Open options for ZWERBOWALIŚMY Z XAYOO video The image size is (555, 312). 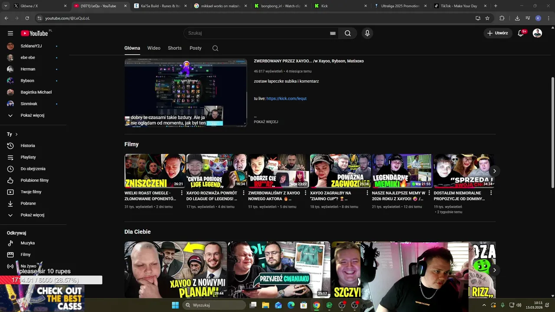point(305,193)
